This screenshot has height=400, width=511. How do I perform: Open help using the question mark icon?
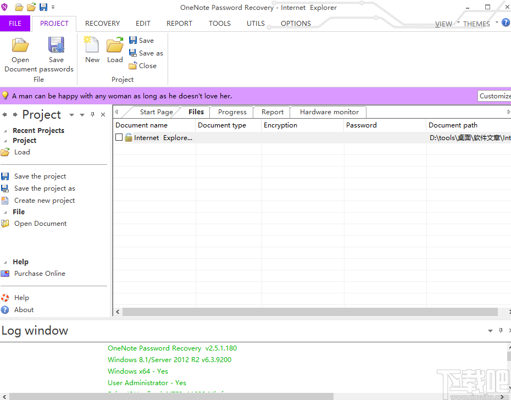pyautogui.click(x=505, y=23)
